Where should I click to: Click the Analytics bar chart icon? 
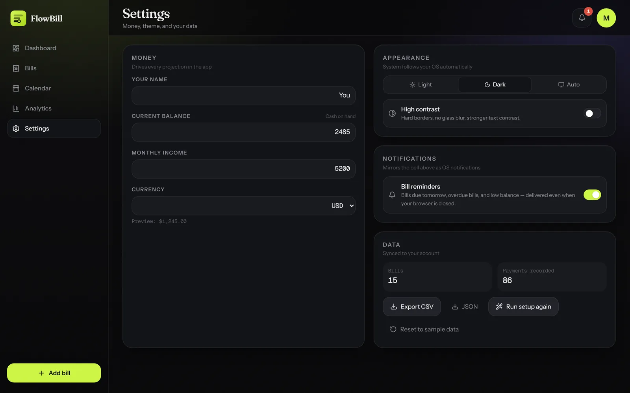(x=16, y=108)
